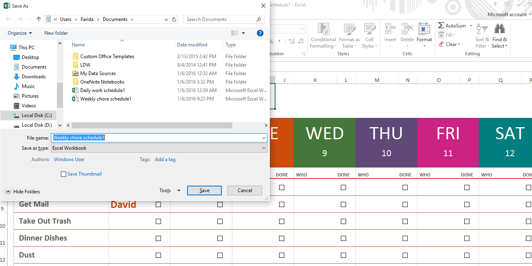532x266 pixels.
Task: Select Desktop in navigation pane
Action: [30, 57]
